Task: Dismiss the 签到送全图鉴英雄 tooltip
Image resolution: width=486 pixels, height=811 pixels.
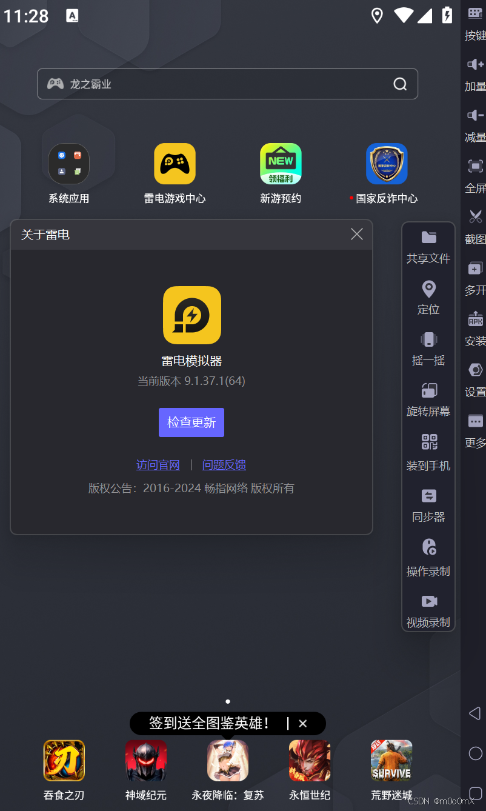Action: [303, 724]
